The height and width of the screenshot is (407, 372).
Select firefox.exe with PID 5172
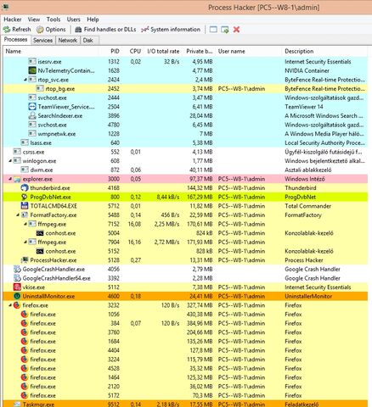tap(185, 395)
